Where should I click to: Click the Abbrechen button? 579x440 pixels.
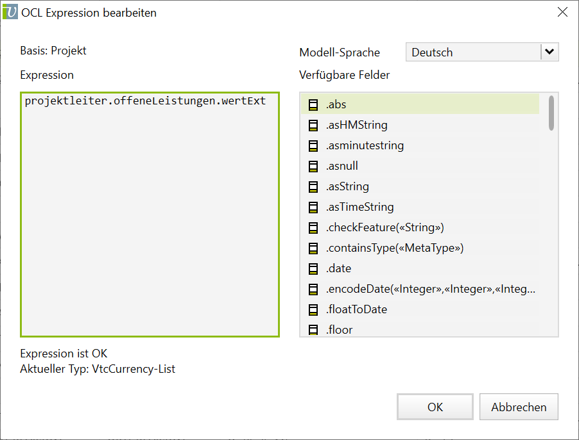(519, 407)
